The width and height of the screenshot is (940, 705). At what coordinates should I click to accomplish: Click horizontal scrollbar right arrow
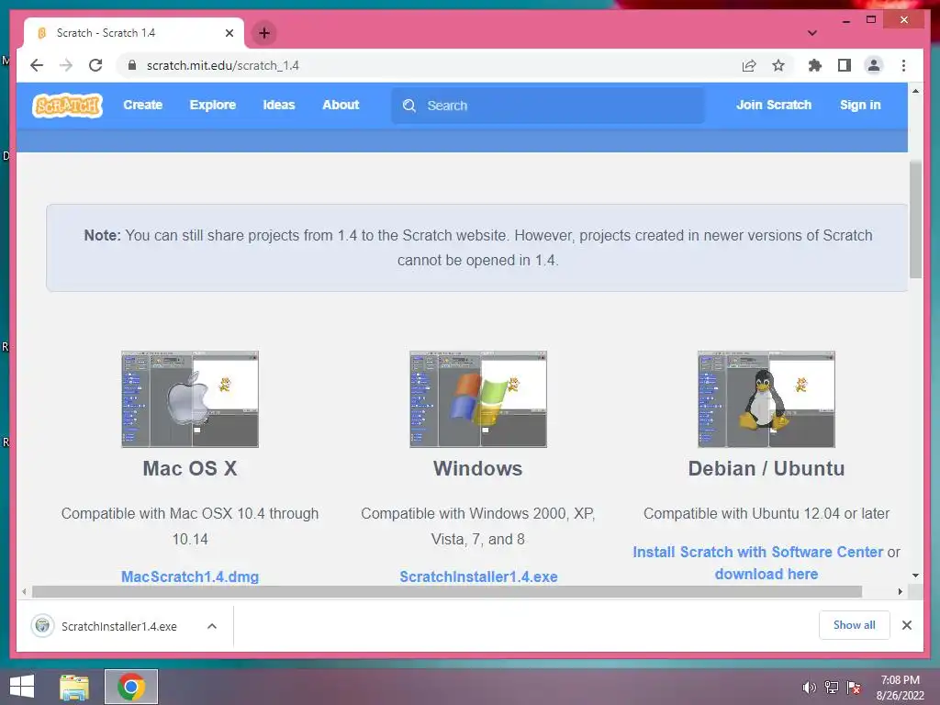tap(900, 592)
